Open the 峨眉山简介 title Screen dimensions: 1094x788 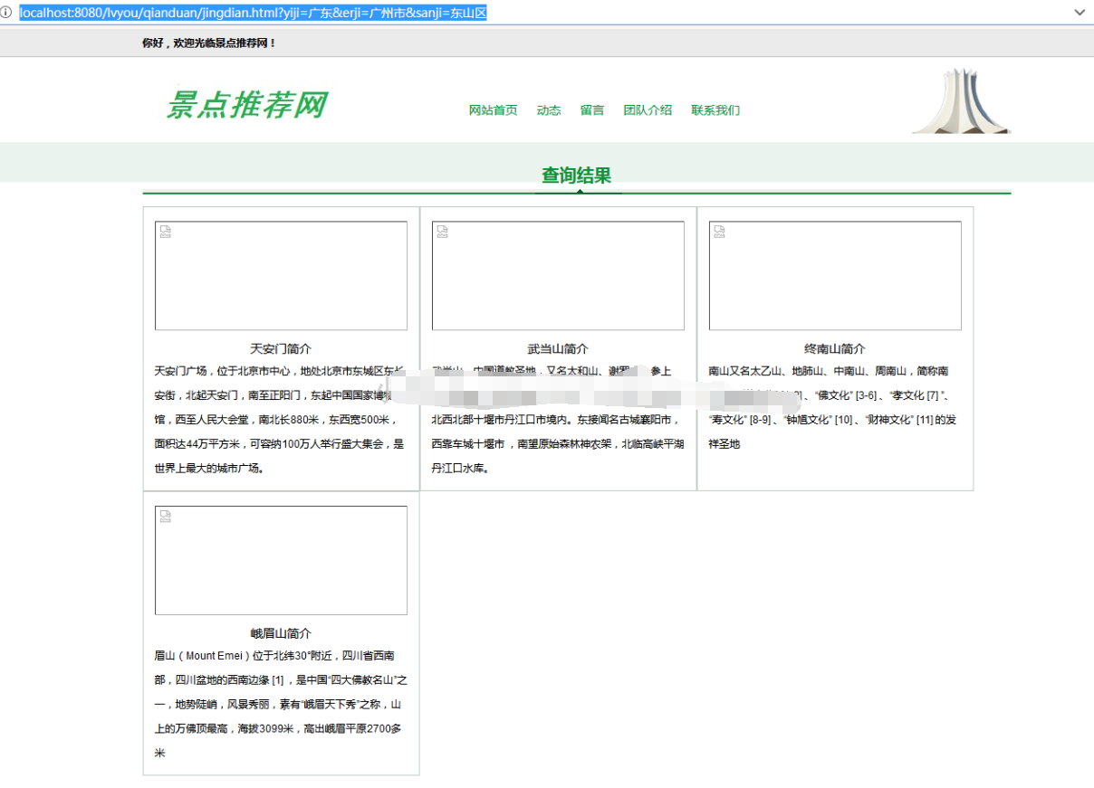coord(281,633)
